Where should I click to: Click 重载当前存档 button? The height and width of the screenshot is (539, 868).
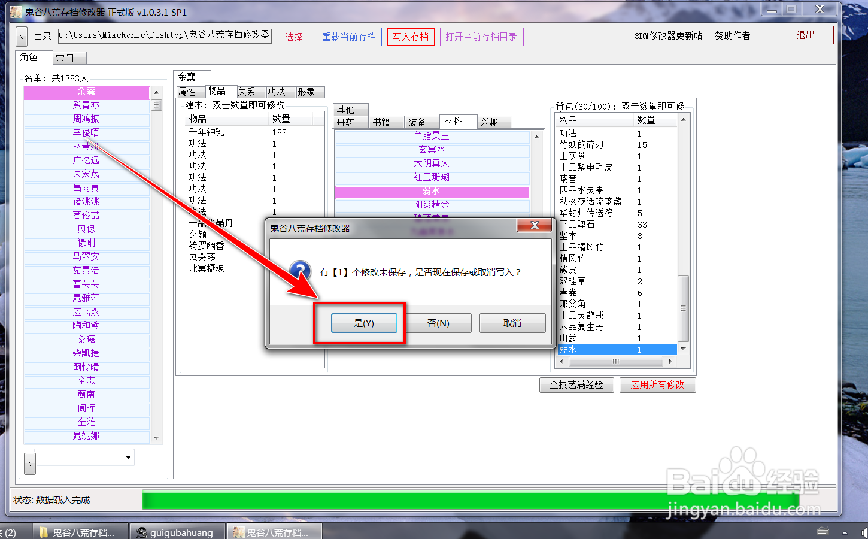(349, 37)
